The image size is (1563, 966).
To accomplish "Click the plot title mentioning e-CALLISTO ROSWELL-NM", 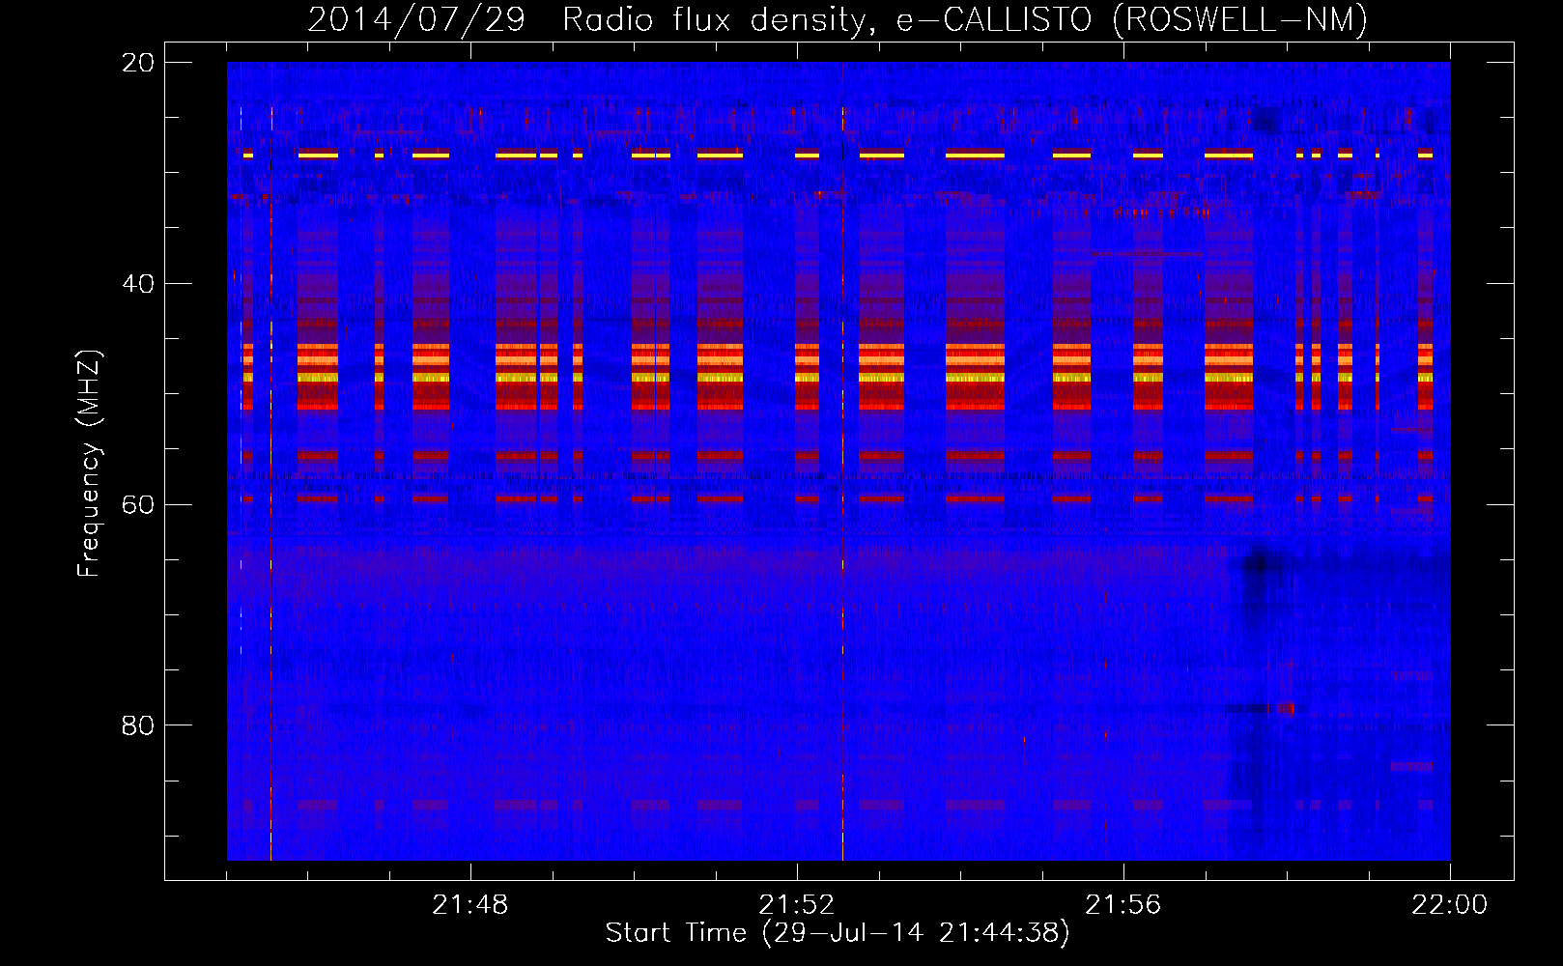I will click(x=838, y=19).
